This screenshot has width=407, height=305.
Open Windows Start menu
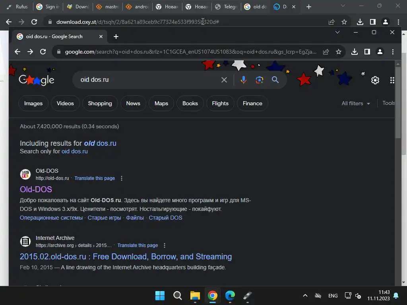tap(160, 295)
